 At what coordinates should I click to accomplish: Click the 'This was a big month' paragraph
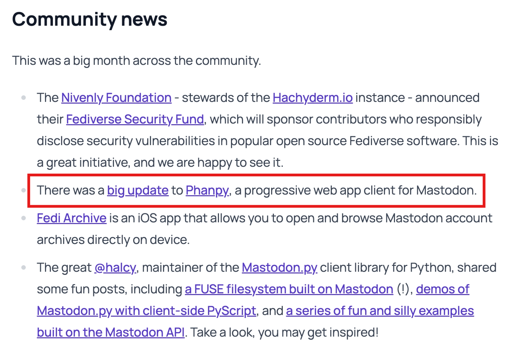137,61
